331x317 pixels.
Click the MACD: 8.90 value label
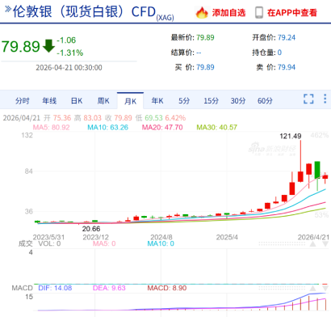tap(167, 288)
